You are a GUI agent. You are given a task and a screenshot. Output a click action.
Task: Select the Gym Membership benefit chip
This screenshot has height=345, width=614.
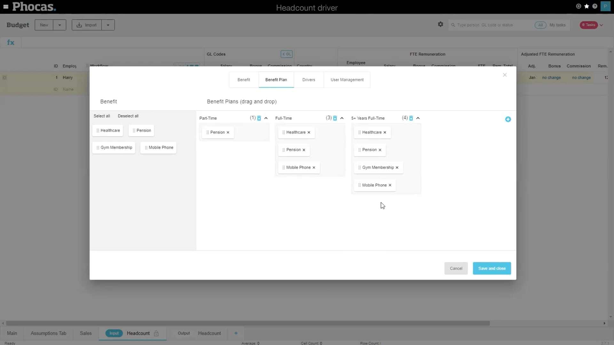114,148
